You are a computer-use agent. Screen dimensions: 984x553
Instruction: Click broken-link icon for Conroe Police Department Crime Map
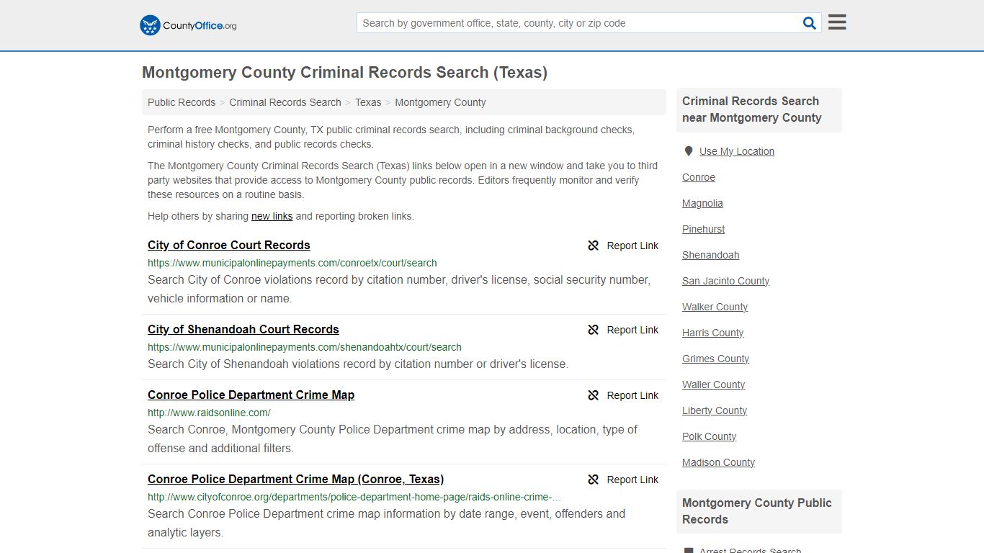coord(594,395)
